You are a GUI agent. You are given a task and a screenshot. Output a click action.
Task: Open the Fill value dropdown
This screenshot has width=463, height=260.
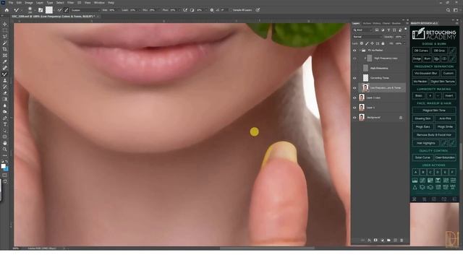(x=404, y=43)
